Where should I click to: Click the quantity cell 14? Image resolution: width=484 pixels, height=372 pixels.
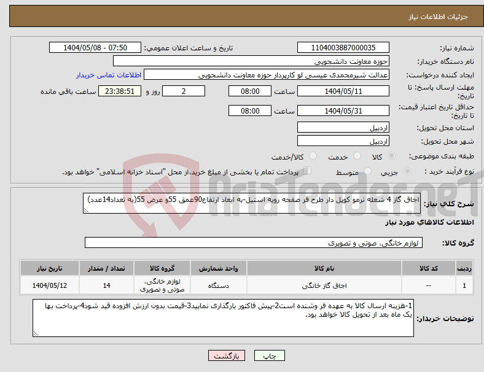(106, 285)
